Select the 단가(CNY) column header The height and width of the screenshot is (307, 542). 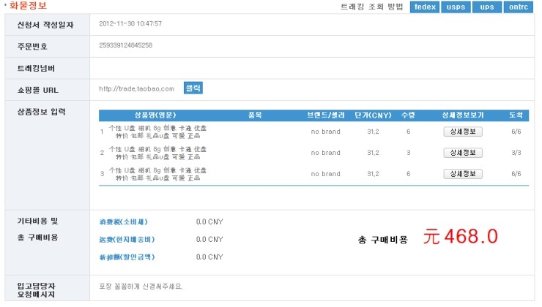point(373,115)
